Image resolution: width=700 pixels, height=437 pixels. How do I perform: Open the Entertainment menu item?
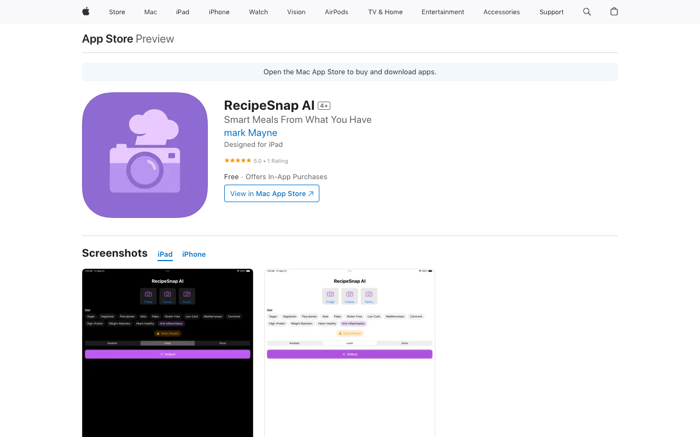tap(443, 12)
